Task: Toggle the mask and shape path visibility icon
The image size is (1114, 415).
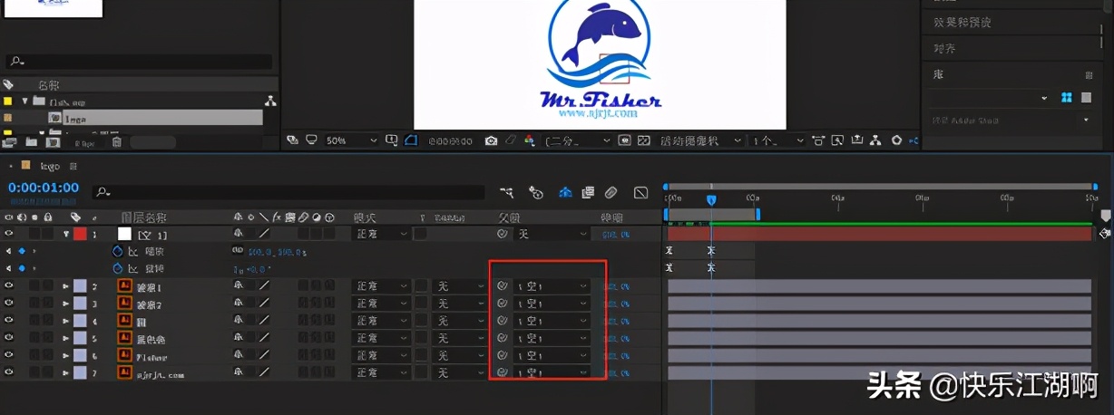Action: click(411, 140)
